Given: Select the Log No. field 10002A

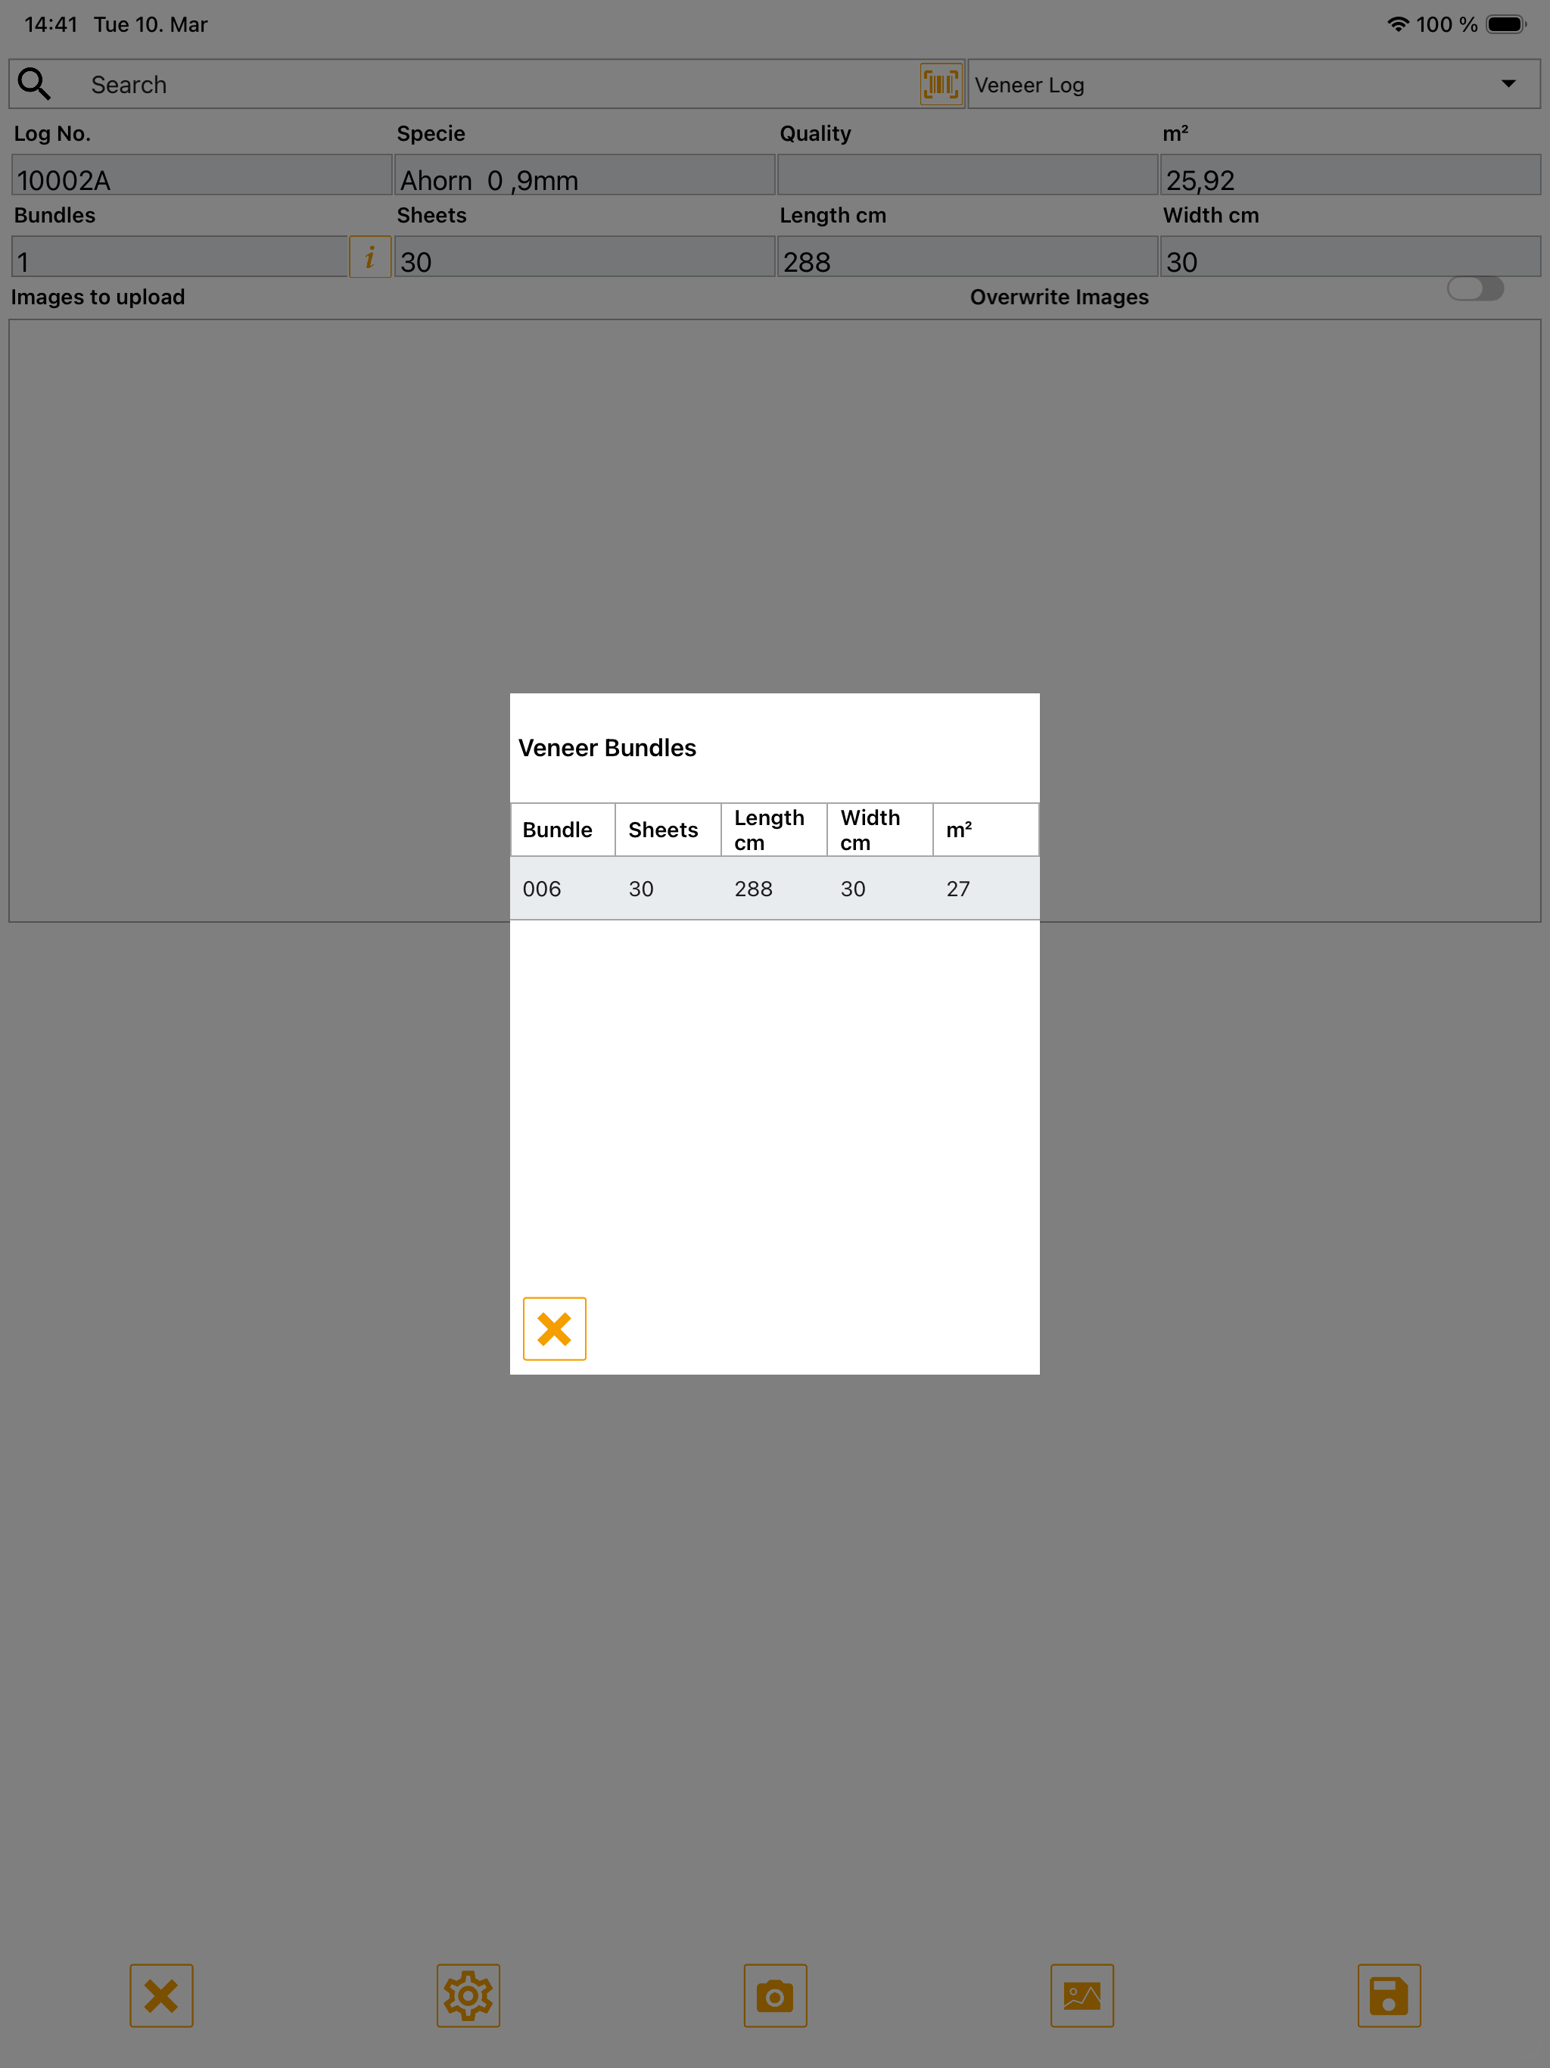Looking at the screenshot, I should tap(201, 175).
